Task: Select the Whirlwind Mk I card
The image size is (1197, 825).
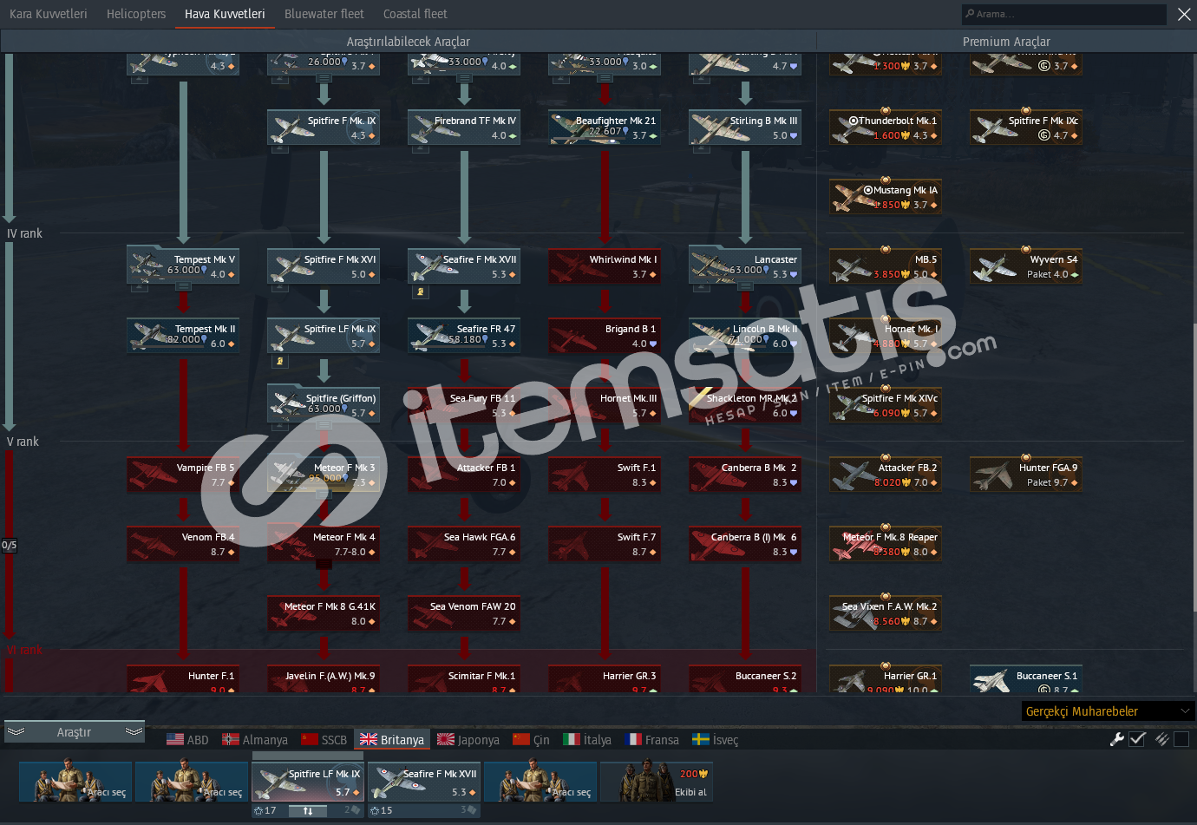Action: tap(605, 266)
